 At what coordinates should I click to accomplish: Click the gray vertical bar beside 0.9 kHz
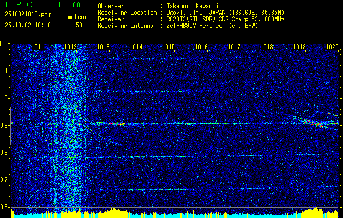coord(10,126)
